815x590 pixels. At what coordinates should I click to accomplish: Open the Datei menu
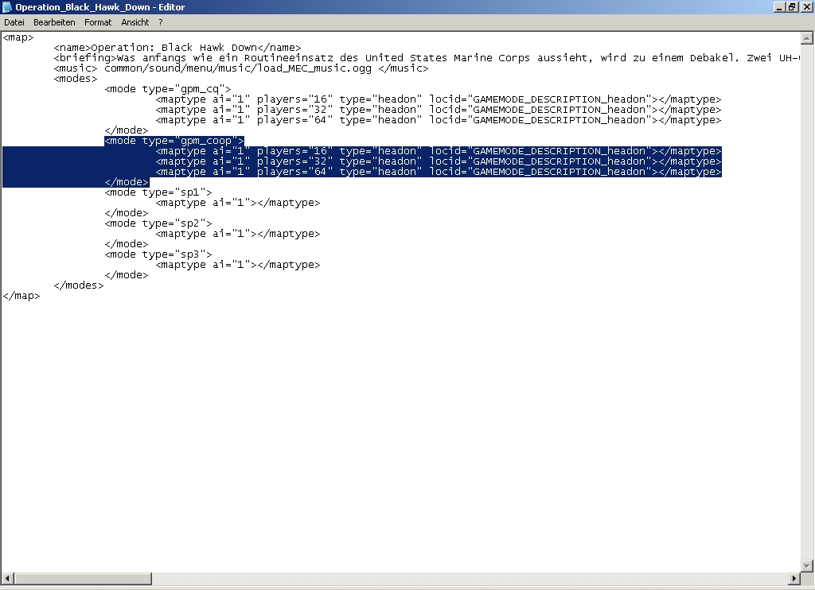pyautogui.click(x=14, y=23)
